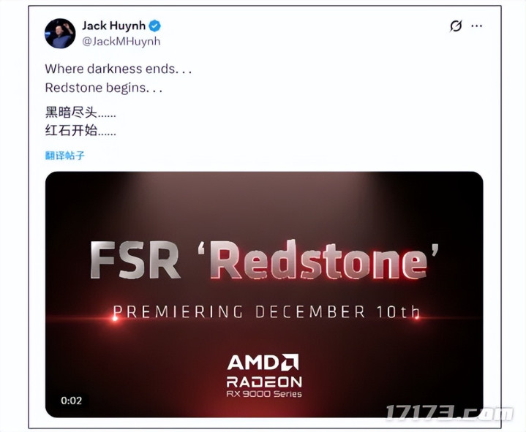This screenshot has height=432, width=526.
Task: Select the 'Redstone begins' tweet line
Action: [103, 88]
